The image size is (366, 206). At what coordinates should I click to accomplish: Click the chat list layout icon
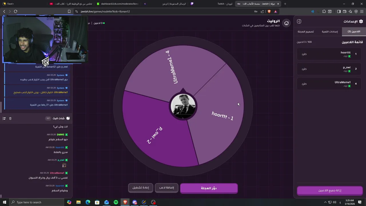pos(4,118)
